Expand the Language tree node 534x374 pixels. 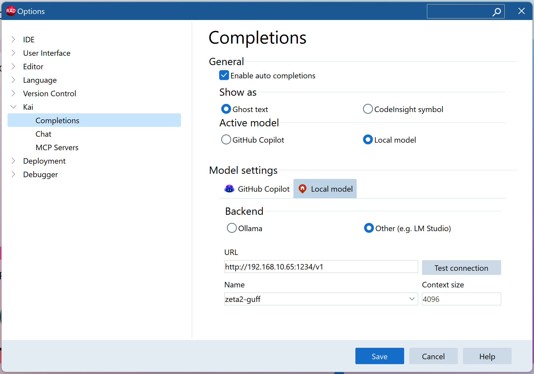[x=13, y=80]
